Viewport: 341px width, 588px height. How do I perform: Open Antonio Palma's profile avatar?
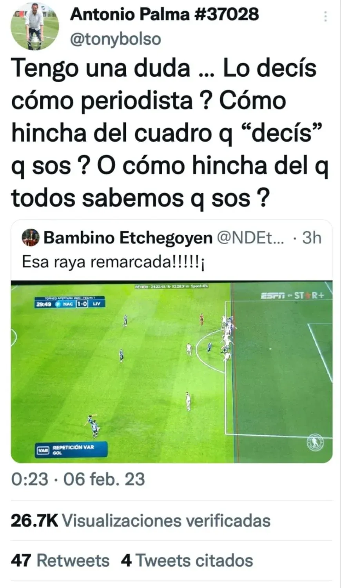(x=35, y=25)
